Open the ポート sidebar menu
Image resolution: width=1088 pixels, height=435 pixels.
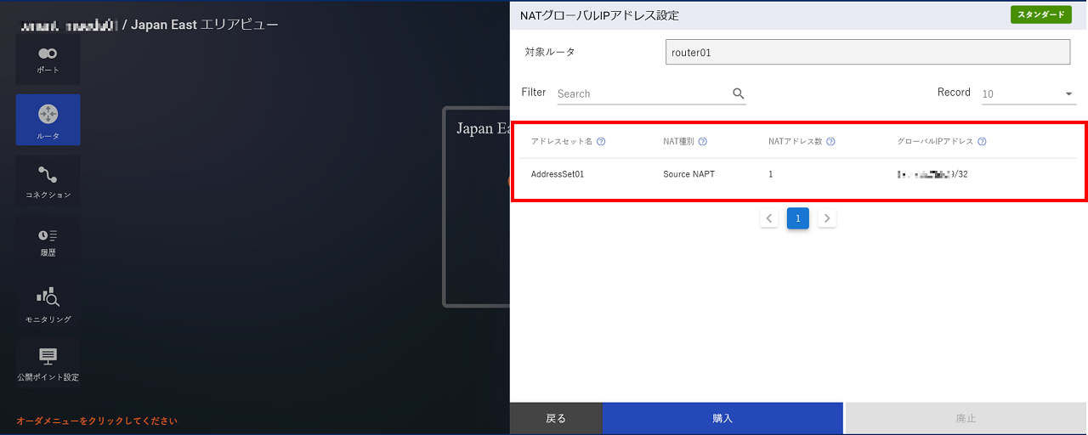point(48,59)
